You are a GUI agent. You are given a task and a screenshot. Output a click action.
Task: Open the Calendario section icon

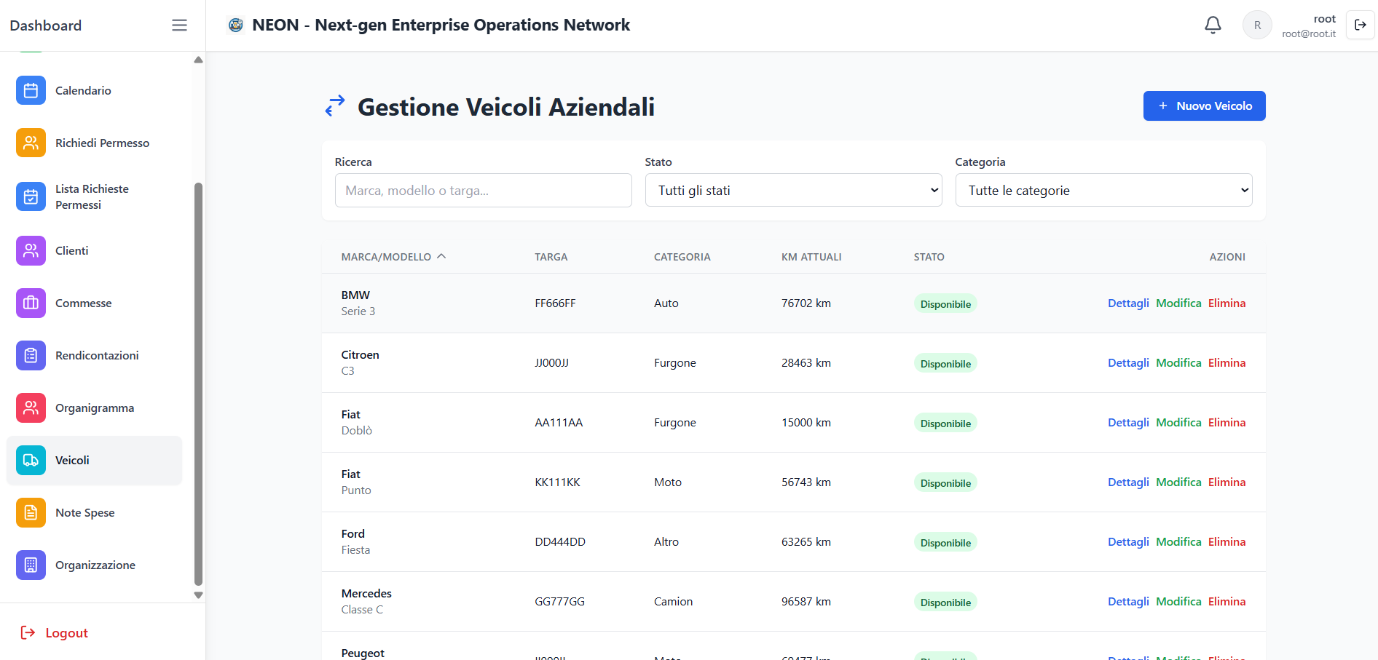pyautogui.click(x=31, y=90)
